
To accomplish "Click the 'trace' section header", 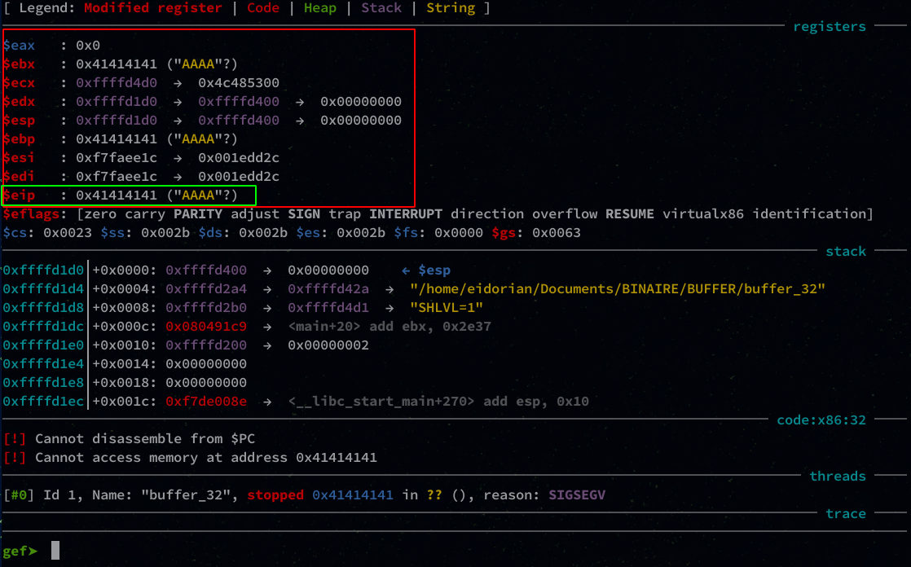I will tap(846, 513).
